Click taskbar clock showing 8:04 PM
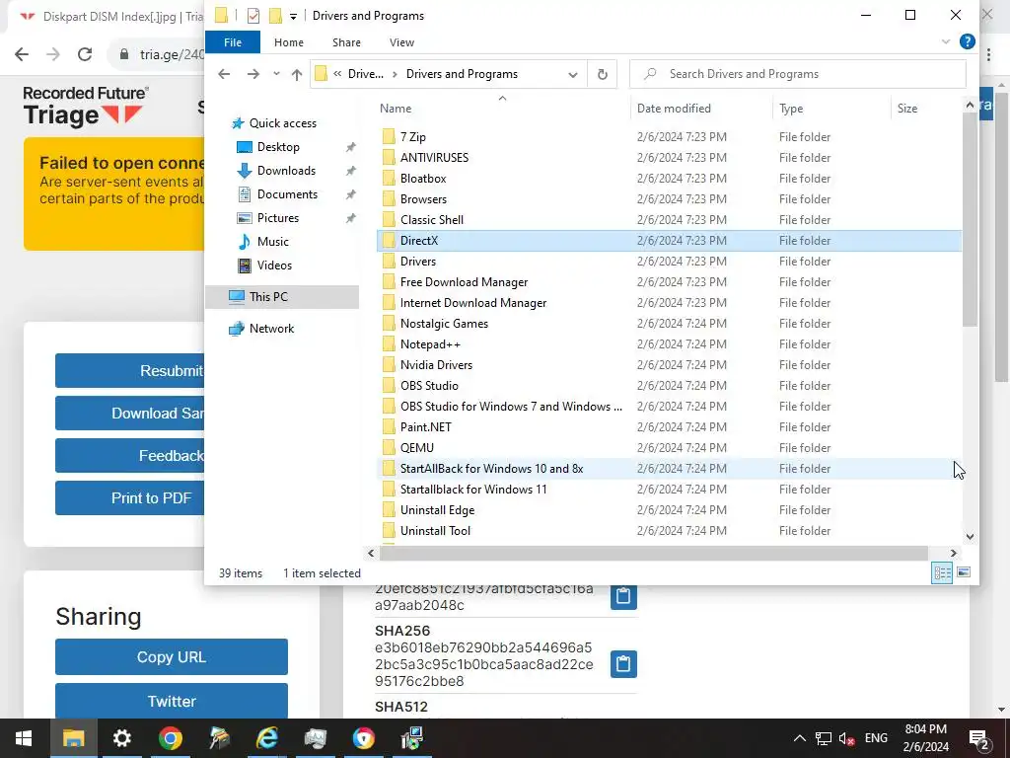1010x758 pixels. (x=925, y=738)
